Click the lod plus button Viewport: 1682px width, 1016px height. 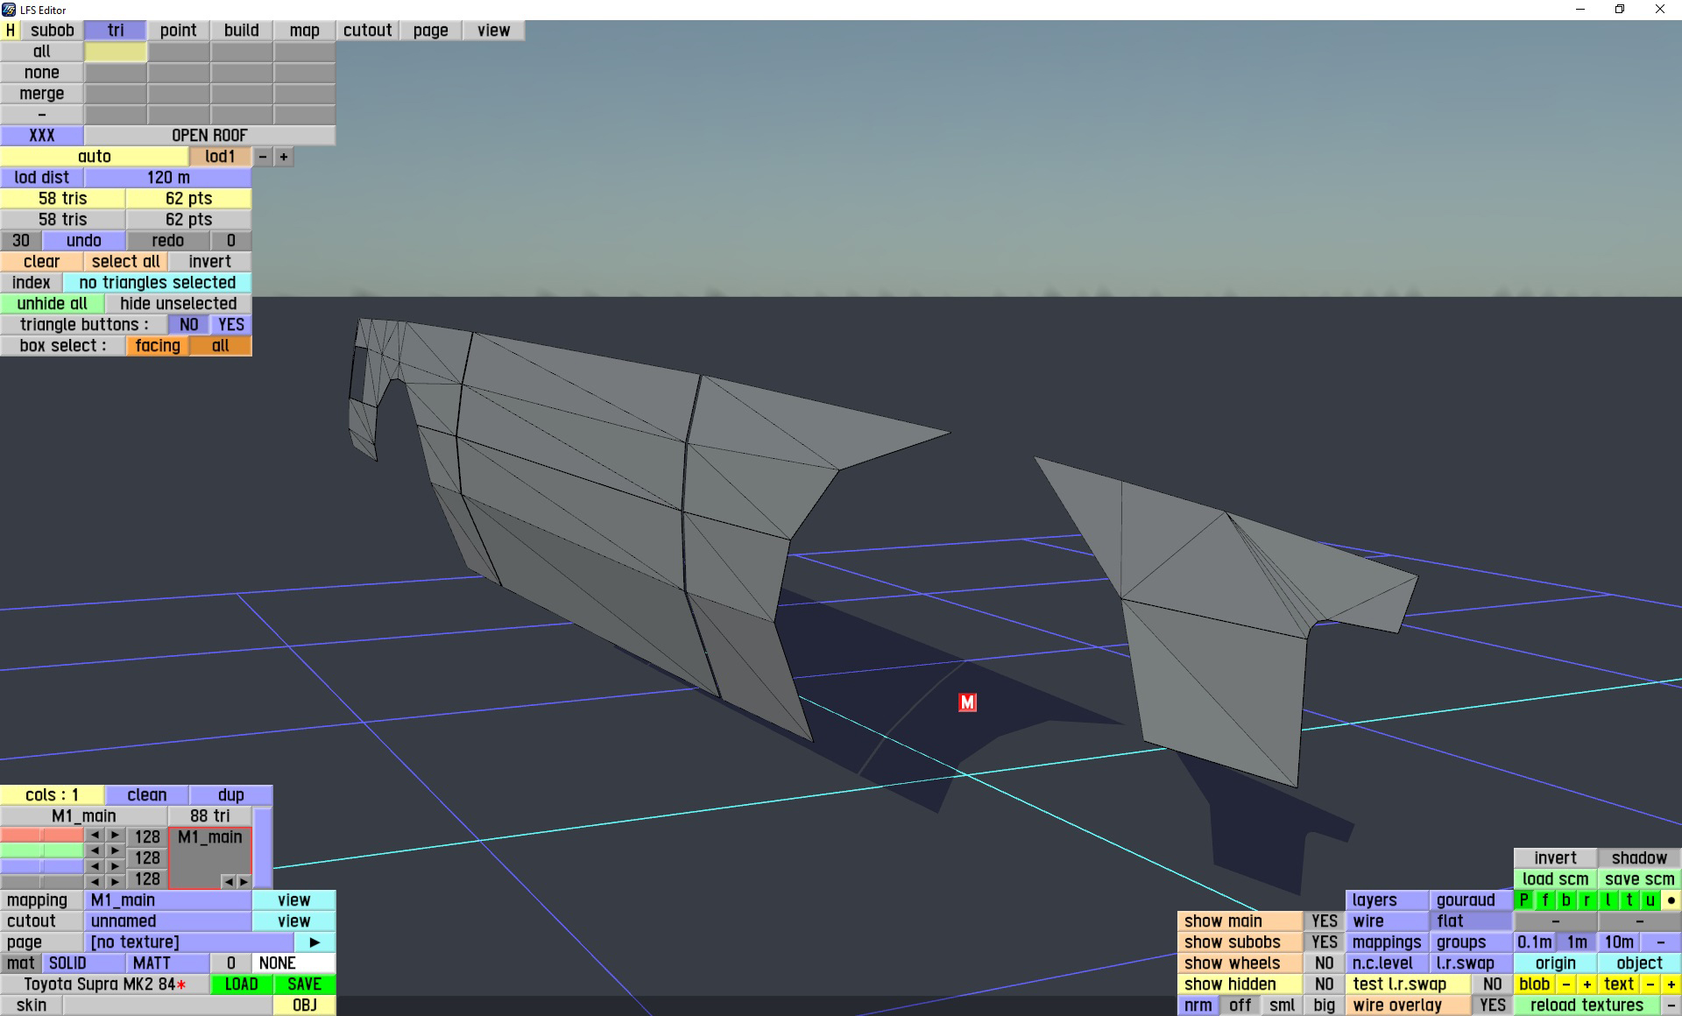[283, 157]
